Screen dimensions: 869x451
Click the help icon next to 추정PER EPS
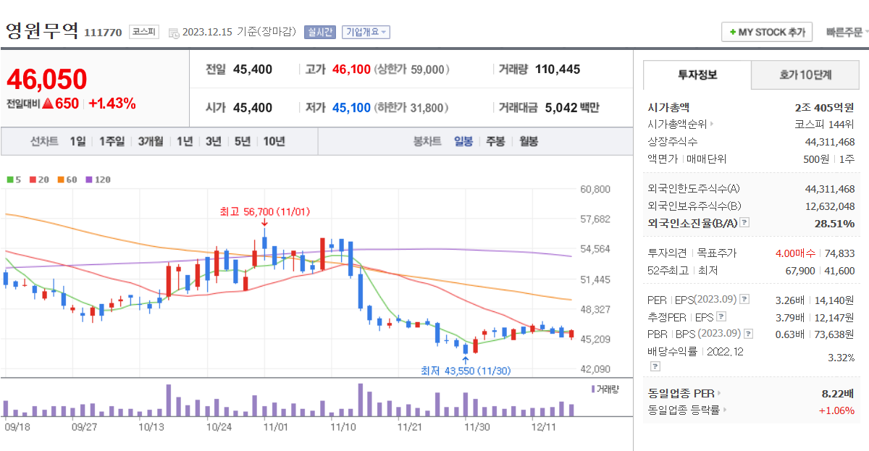(x=721, y=316)
